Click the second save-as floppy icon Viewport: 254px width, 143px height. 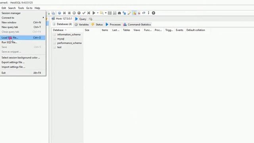coord(115,13)
